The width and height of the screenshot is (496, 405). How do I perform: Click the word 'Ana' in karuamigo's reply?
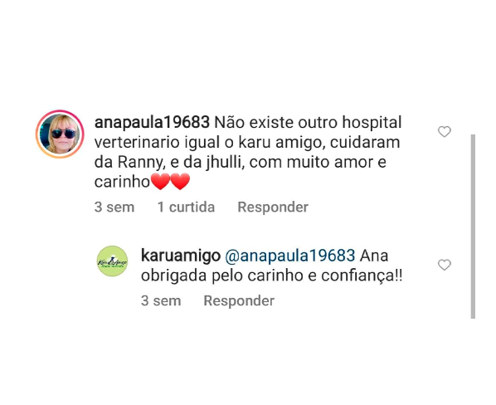pyautogui.click(x=374, y=256)
